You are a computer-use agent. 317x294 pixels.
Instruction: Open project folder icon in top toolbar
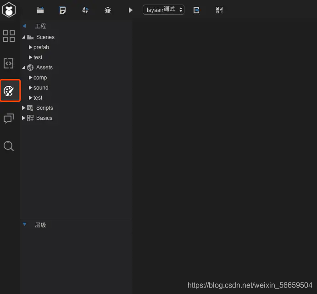pyautogui.click(x=40, y=10)
